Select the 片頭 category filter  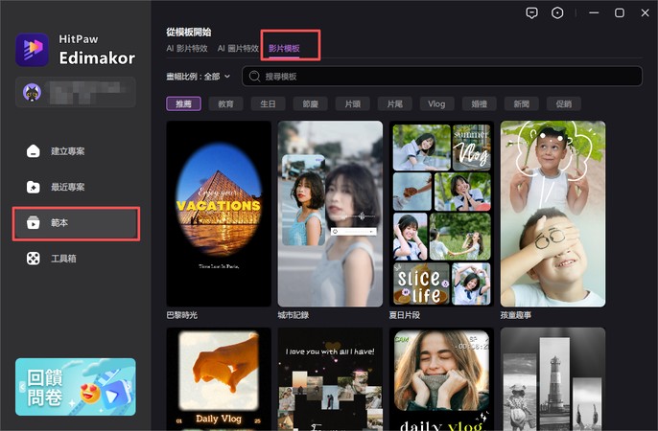coord(353,103)
